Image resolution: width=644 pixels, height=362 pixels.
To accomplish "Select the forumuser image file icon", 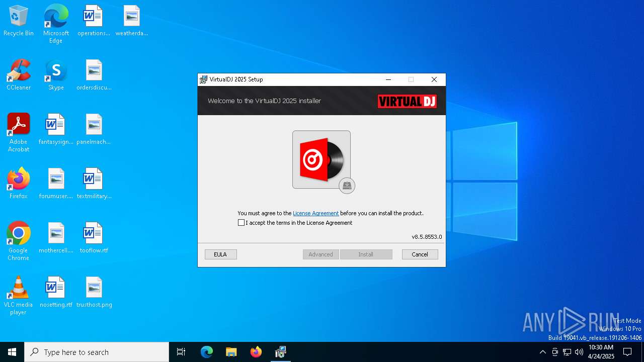I will [56, 184].
